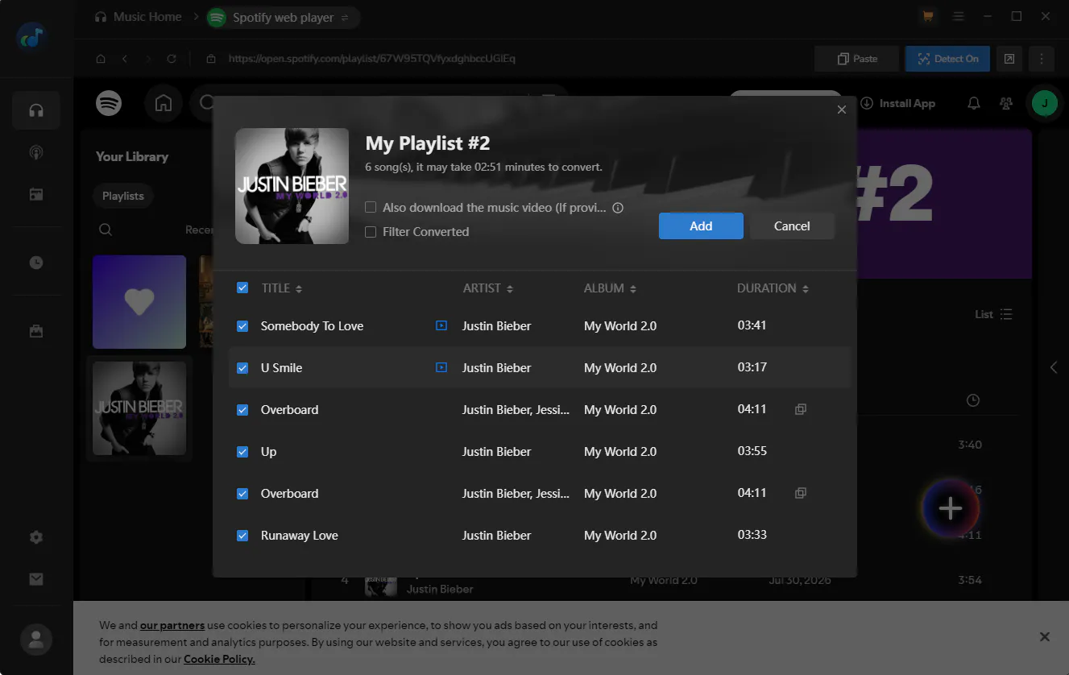Open the toolbox sidebar icon

pyautogui.click(x=36, y=331)
